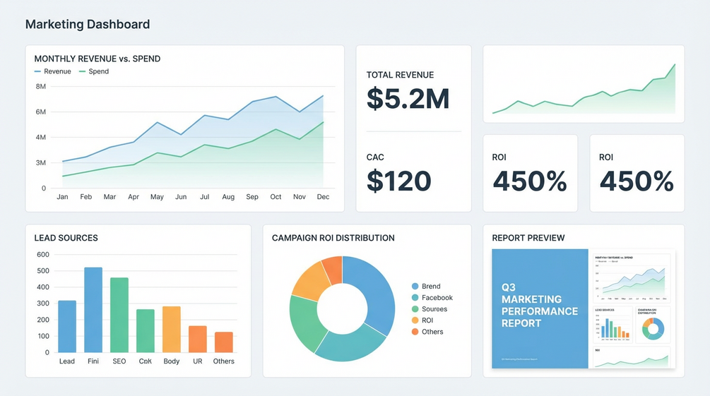The height and width of the screenshot is (396, 710).
Task: Click the Others entry in the donut legend
Action: (x=427, y=332)
